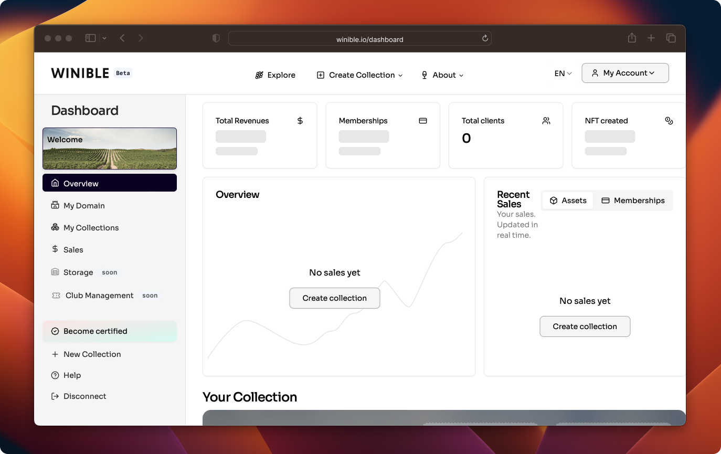Click the Welcome vineyard banner
The height and width of the screenshot is (454, 721).
(x=110, y=149)
